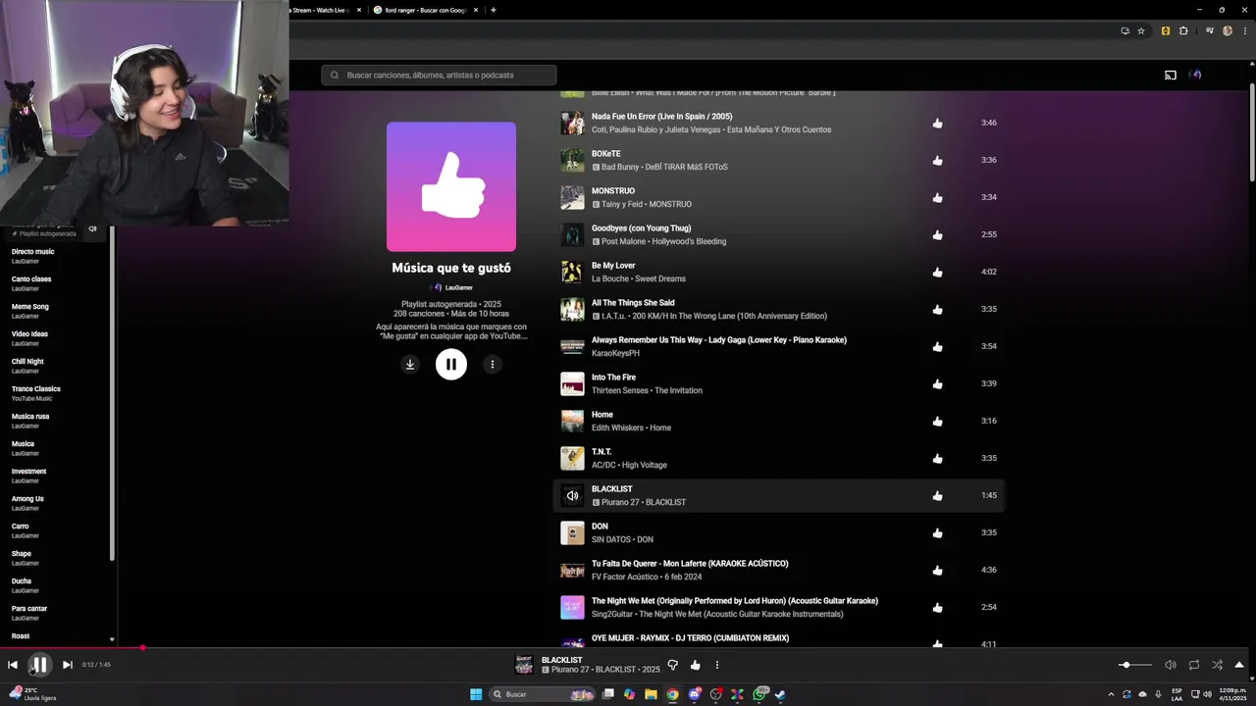Seek on the red song progress bar
This screenshot has width=1256, height=706.
(x=628, y=648)
